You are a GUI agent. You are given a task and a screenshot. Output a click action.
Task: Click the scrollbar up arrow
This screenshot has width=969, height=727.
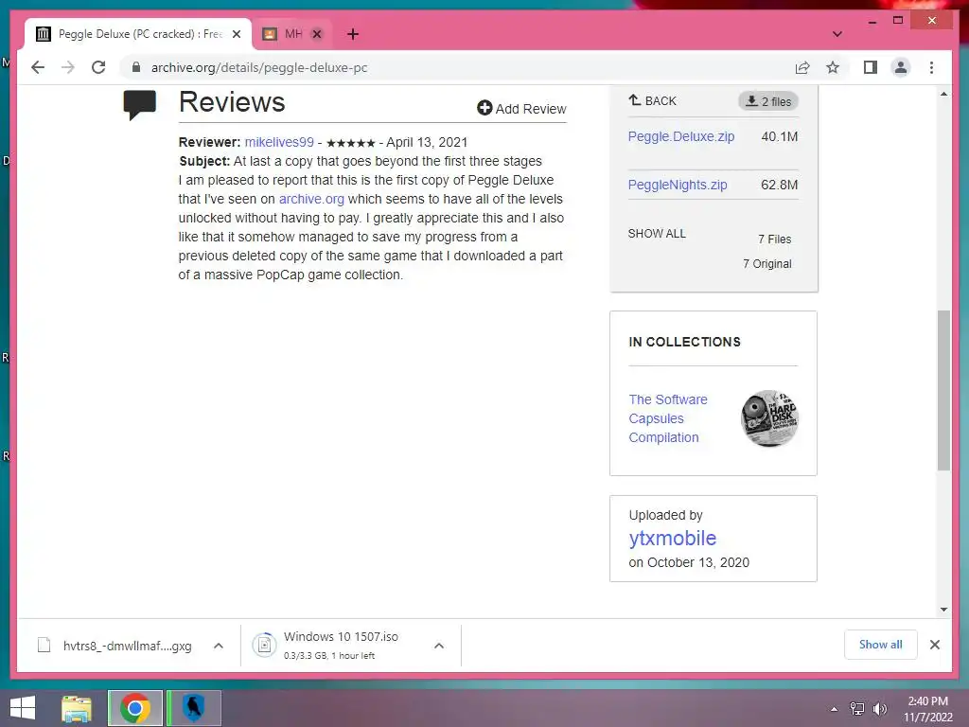943,94
